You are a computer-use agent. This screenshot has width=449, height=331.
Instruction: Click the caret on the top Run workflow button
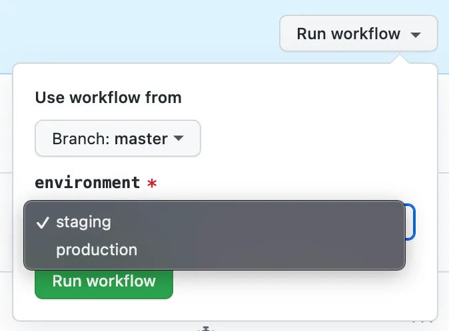coord(416,35)
